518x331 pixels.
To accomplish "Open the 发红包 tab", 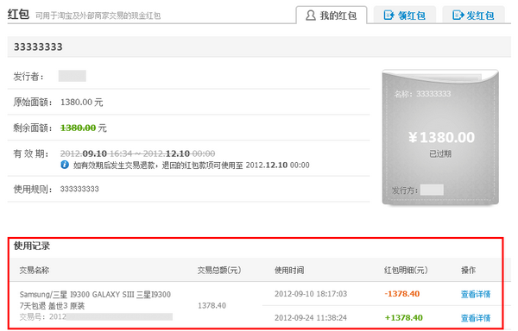I will point(473,16).
